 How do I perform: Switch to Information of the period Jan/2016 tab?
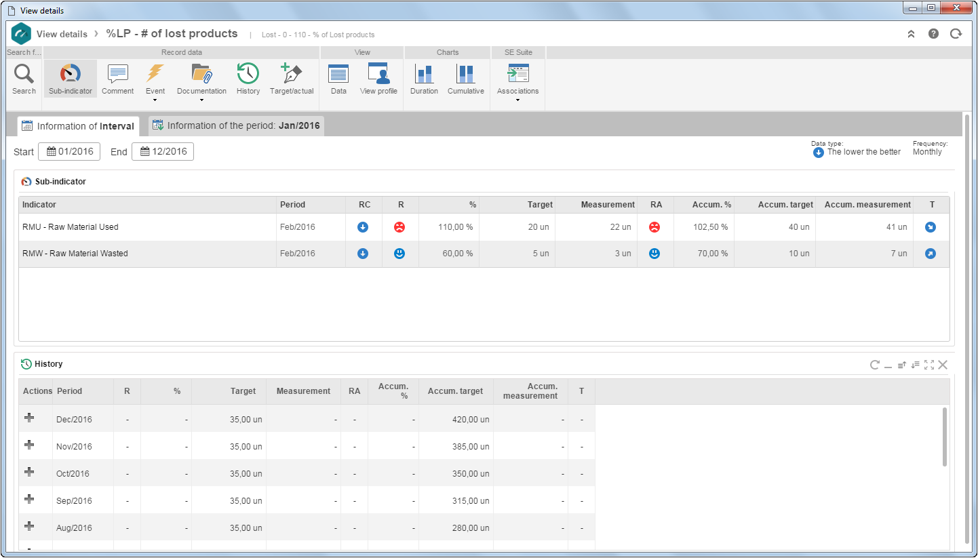237,126
